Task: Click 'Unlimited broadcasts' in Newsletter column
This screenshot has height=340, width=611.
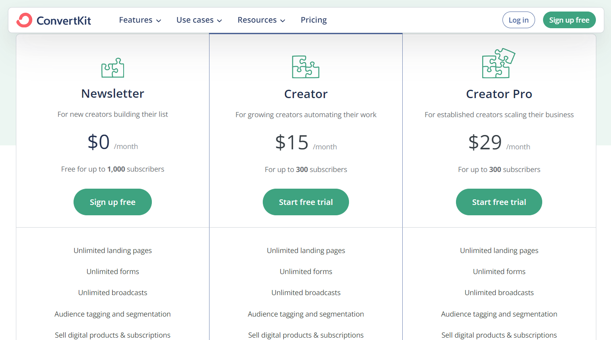Action: [x=113, y=293]
